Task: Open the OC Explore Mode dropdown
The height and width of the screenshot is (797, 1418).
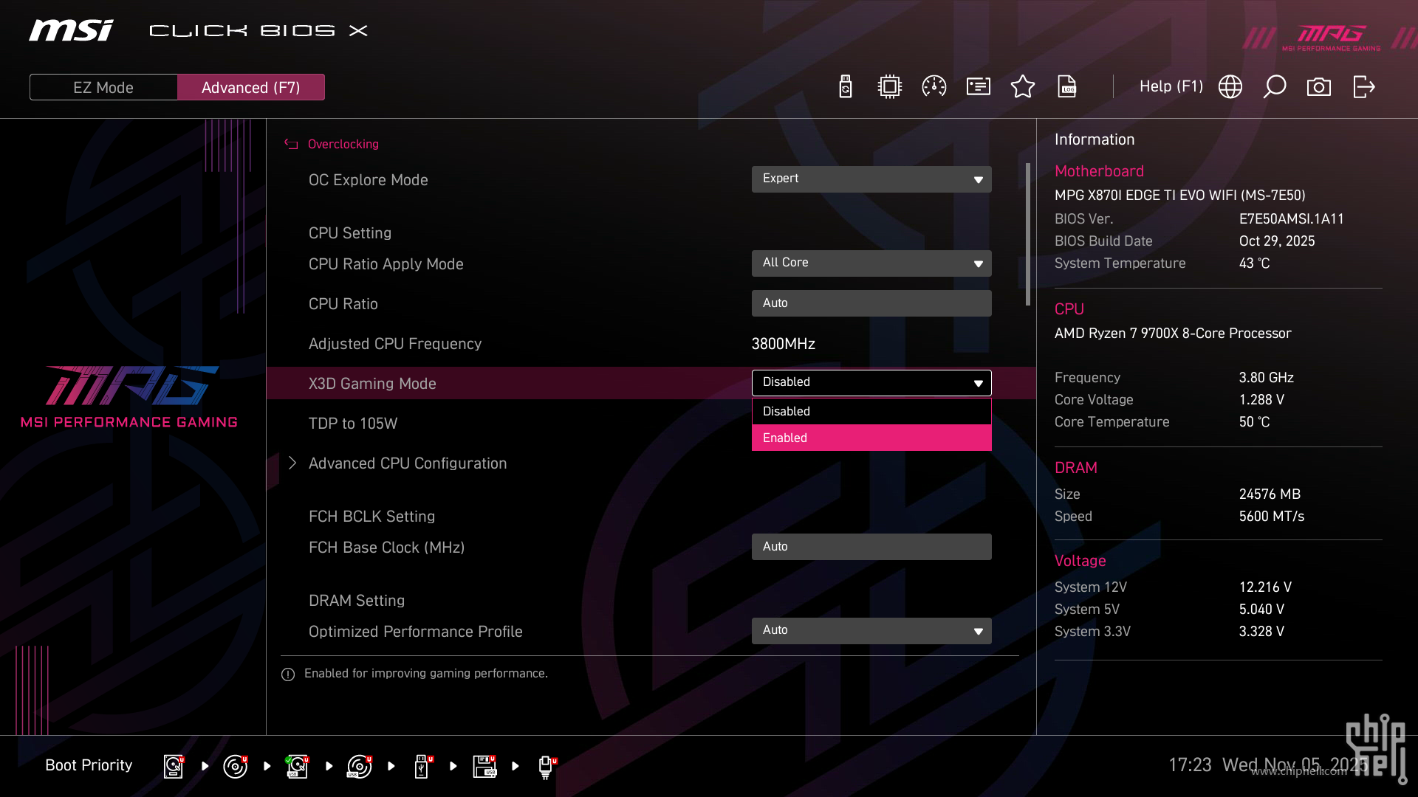Action: click(x=871, y=179)
